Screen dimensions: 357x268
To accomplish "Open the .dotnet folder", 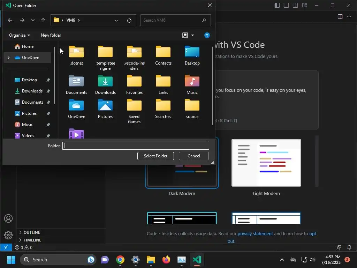I will pyautogui.click(x=76, y=55).
